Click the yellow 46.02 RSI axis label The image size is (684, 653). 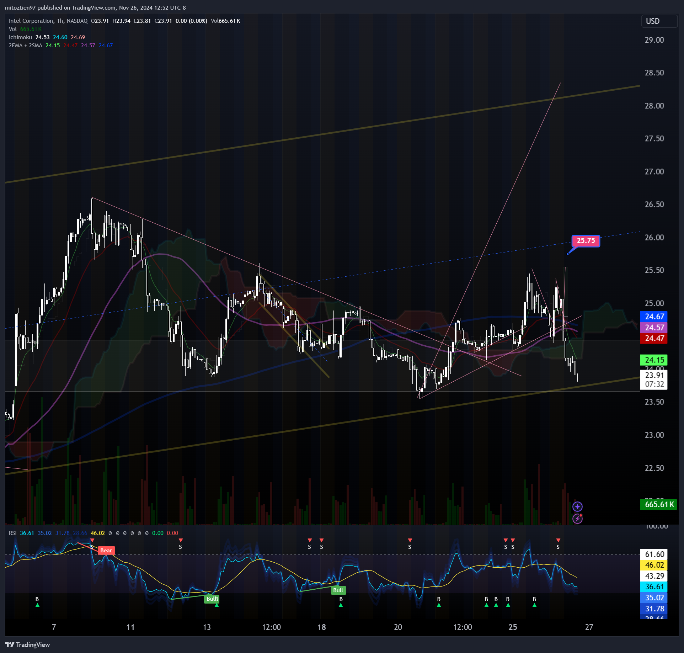pos(654,565)
